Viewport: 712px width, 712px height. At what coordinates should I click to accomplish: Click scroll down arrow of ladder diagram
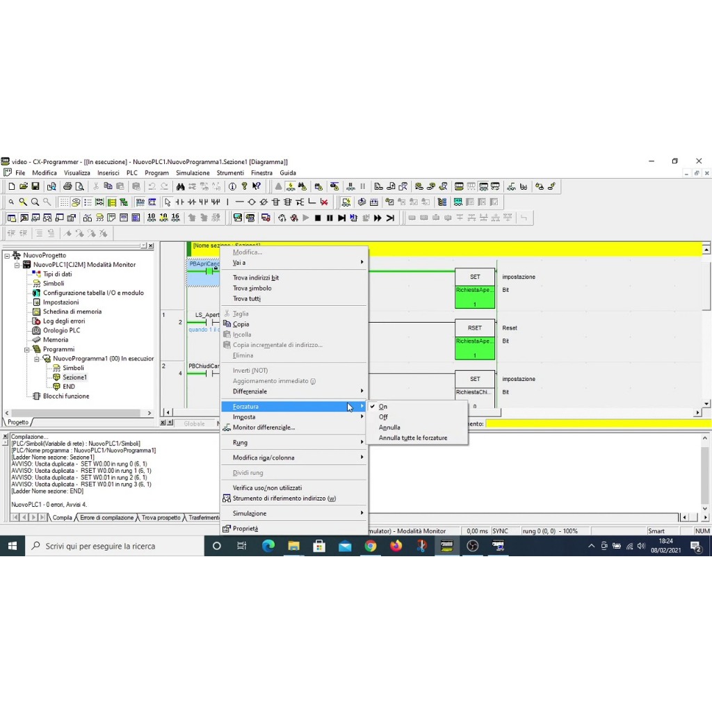(x=706, y=404)
